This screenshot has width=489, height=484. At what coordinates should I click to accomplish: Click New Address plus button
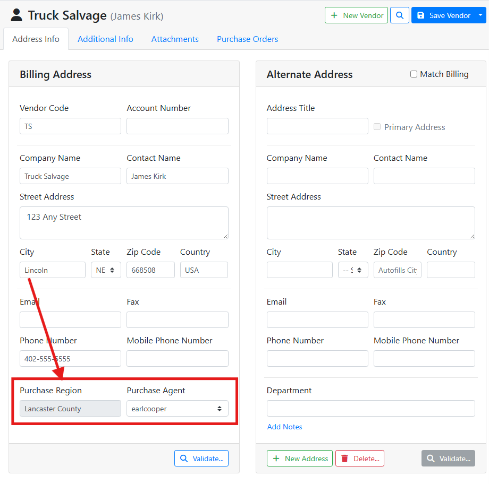tap(300, 459)
